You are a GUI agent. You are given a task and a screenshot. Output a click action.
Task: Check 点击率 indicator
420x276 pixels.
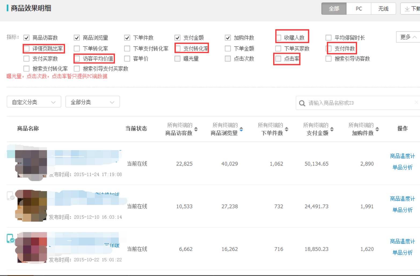(x=278, y=59)
